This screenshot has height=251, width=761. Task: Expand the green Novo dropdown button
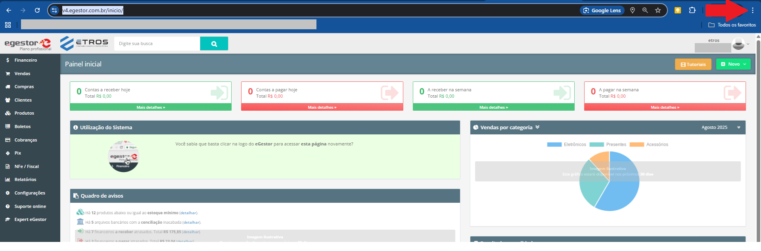coord(733,64)
